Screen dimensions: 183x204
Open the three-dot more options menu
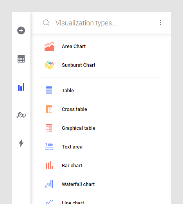[x=160, y=23]
